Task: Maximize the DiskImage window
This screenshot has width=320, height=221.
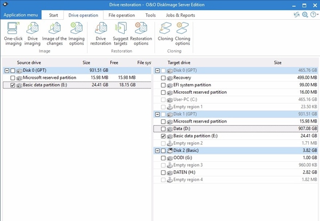Action: (x=305, y=5)
